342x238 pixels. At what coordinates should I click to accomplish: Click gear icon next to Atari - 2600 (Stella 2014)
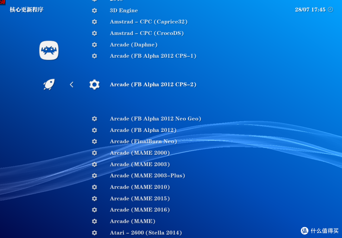click(x=94, y=233)
